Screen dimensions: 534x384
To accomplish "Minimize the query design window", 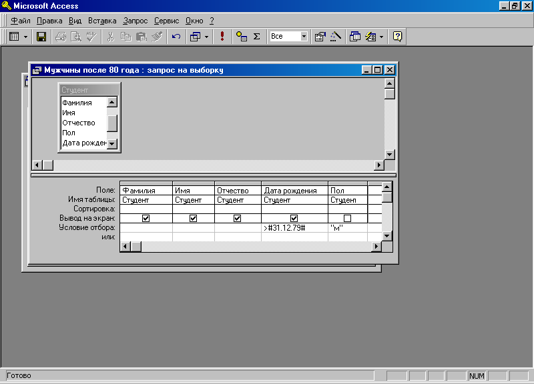I will point(366,70).
